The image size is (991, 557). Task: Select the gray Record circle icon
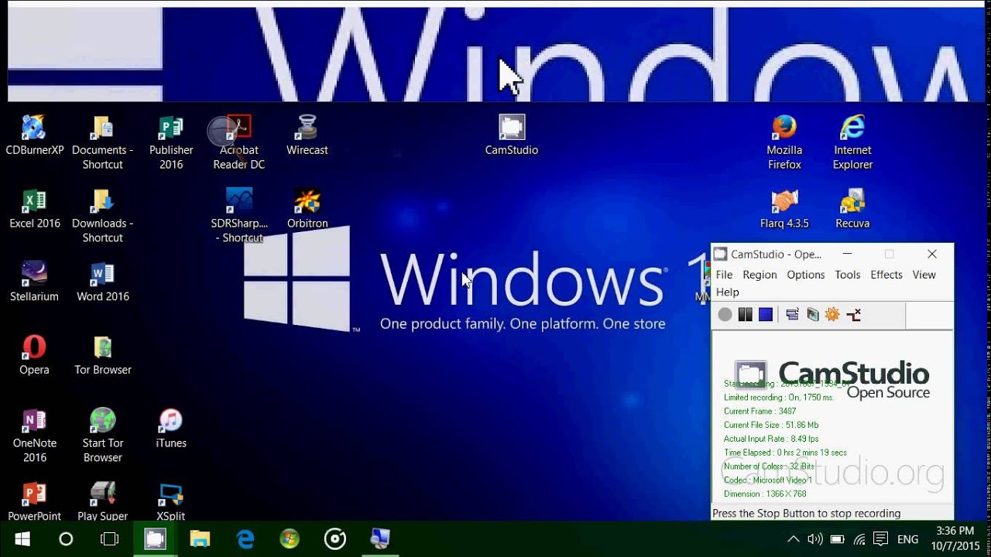pyautogui.click(x=725, y=314)
